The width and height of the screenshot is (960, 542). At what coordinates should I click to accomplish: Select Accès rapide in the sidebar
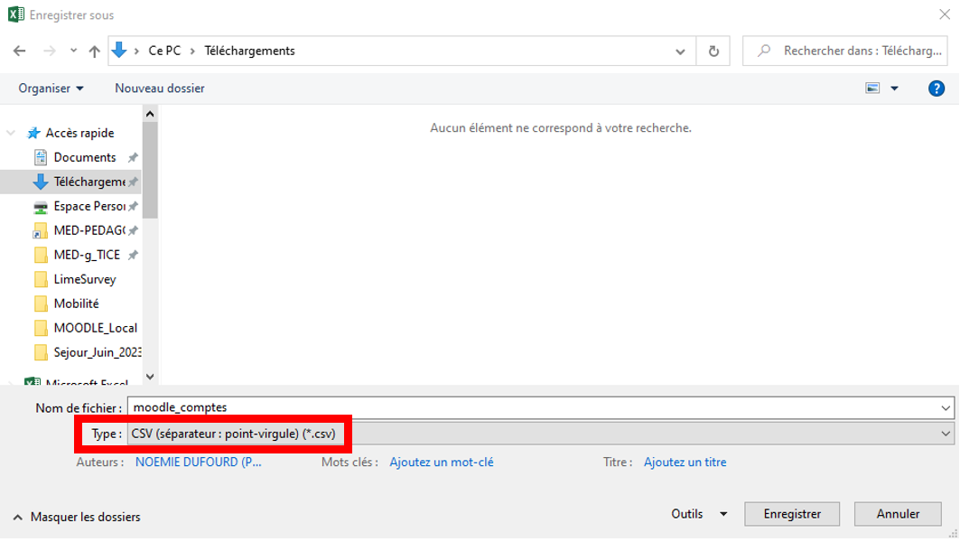tap(79, 133)
